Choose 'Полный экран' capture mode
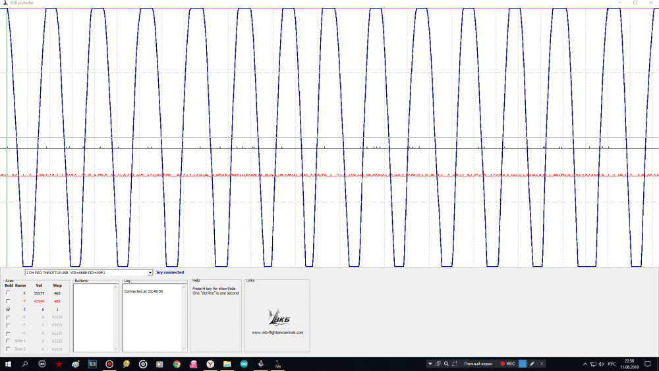Viewport: 659px width, 371px height. tap(477, 364)
